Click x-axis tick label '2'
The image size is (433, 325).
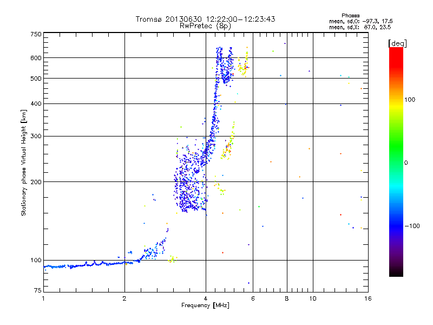124,298
